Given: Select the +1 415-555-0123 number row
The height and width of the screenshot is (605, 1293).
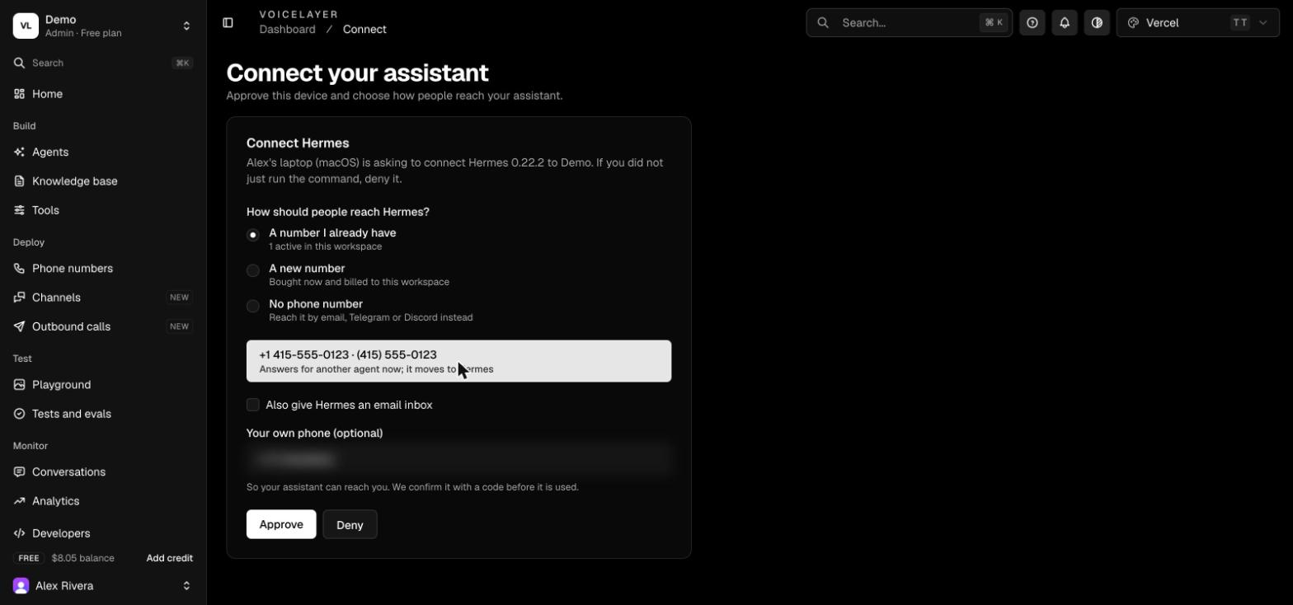Looking at the screenshot, I should coord(459,361).
